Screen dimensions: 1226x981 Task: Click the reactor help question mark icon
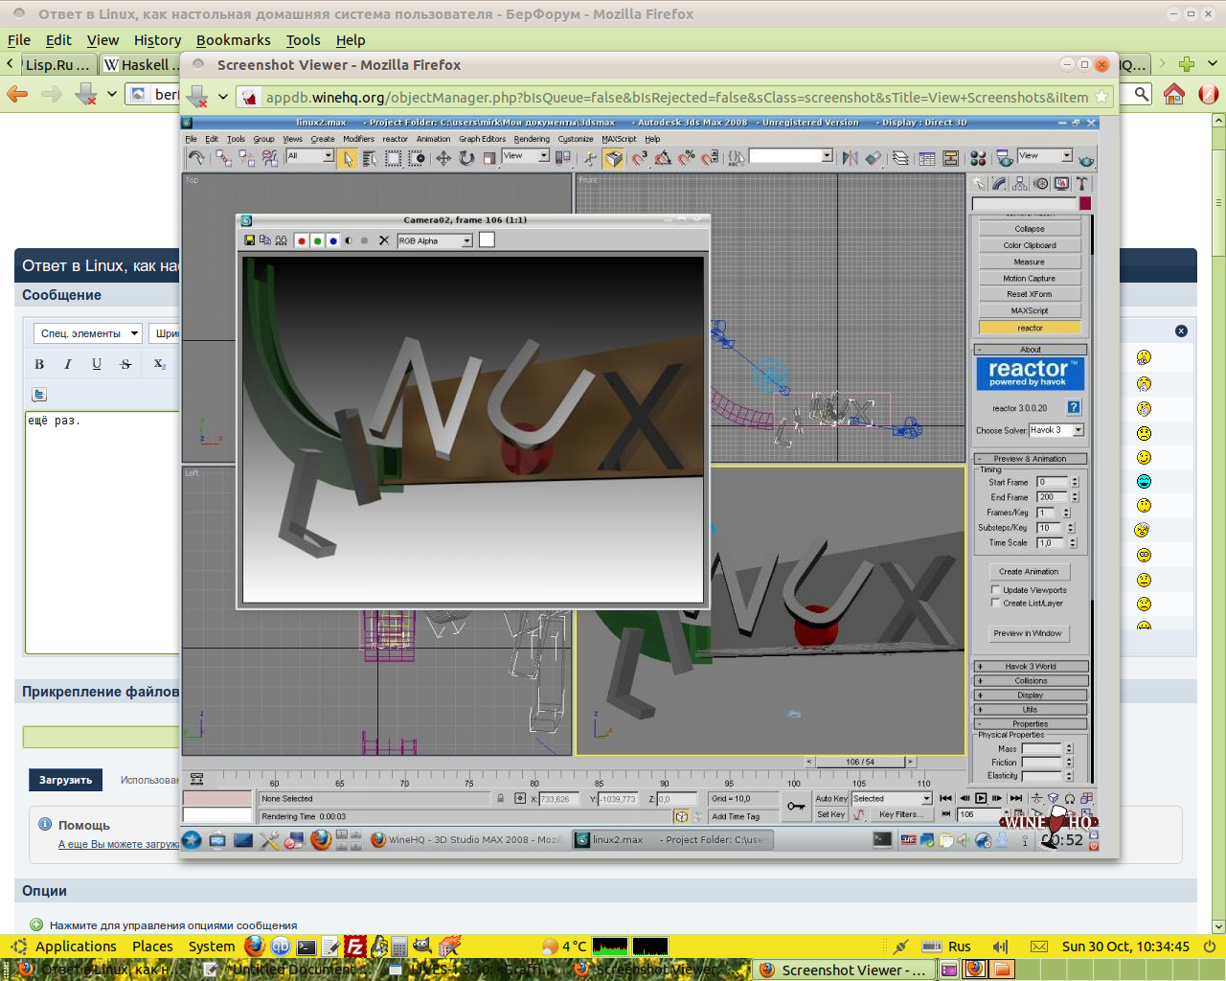coord(1074,407)
